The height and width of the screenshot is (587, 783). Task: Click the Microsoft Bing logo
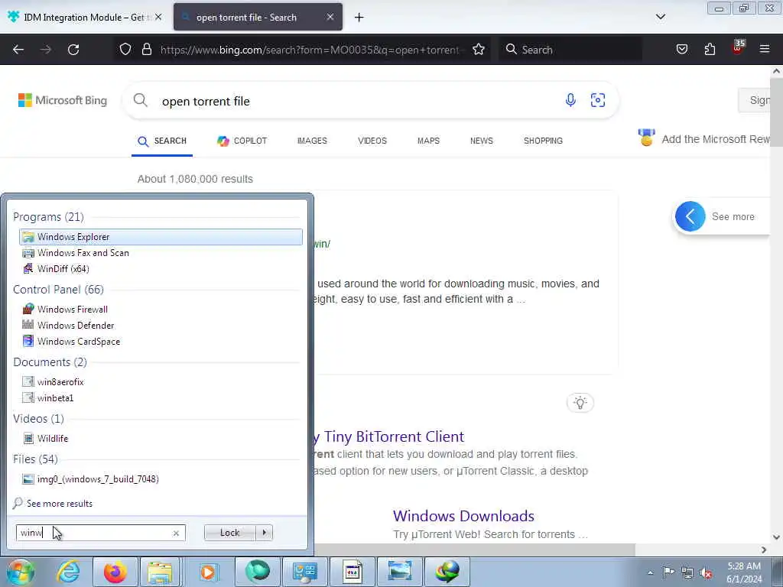click(x=63, y=100)
